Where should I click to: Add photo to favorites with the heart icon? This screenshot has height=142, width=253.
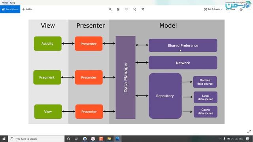coord(126,9)
